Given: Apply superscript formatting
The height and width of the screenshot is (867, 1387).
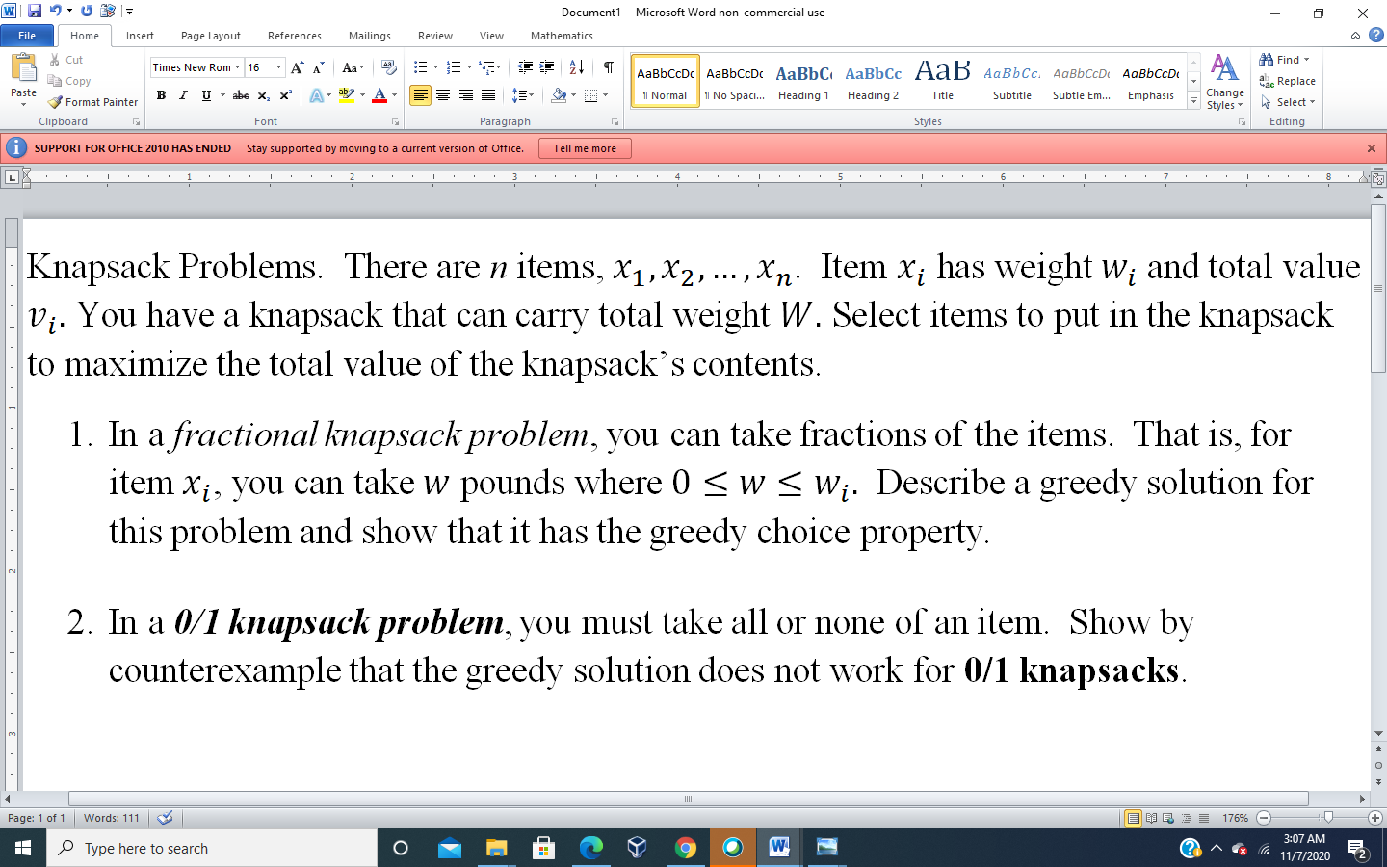Looking at the screenshot, I should click(285, 95).
